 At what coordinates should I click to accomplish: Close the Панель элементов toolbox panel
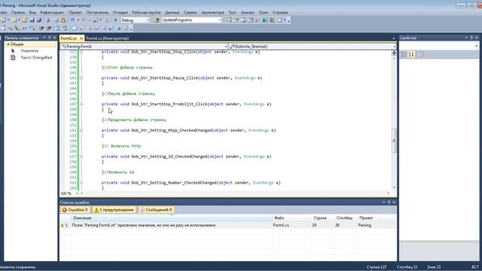tap(55, 38)
